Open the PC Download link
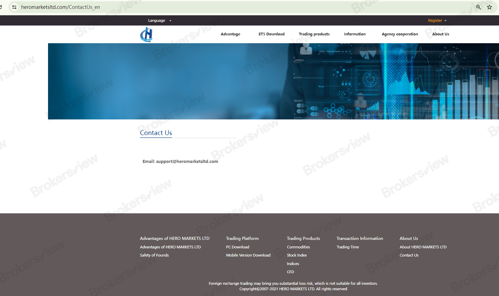This screenshot has width=499, height=296. 237,247
